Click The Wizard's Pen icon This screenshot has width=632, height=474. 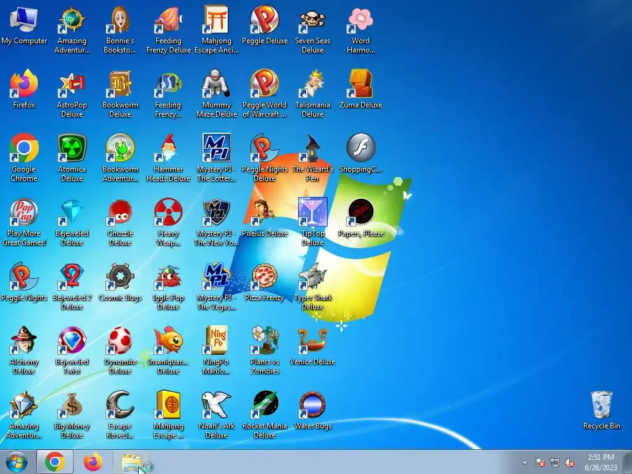(x=312, y=157)
